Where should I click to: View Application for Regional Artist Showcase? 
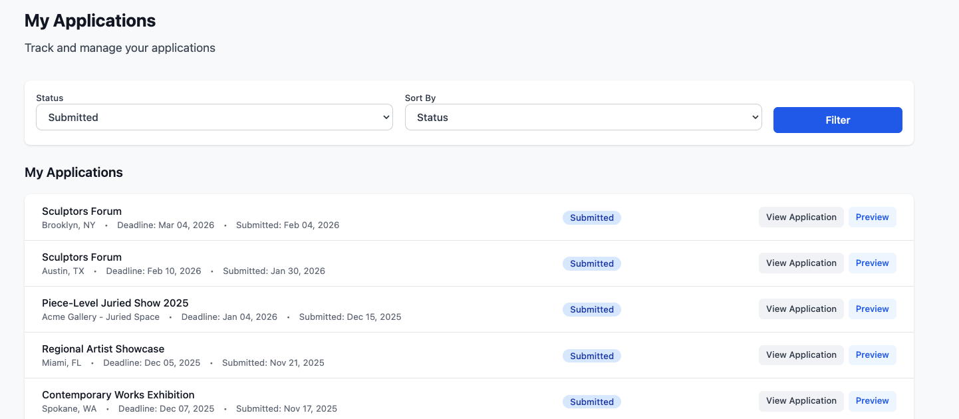801,354
